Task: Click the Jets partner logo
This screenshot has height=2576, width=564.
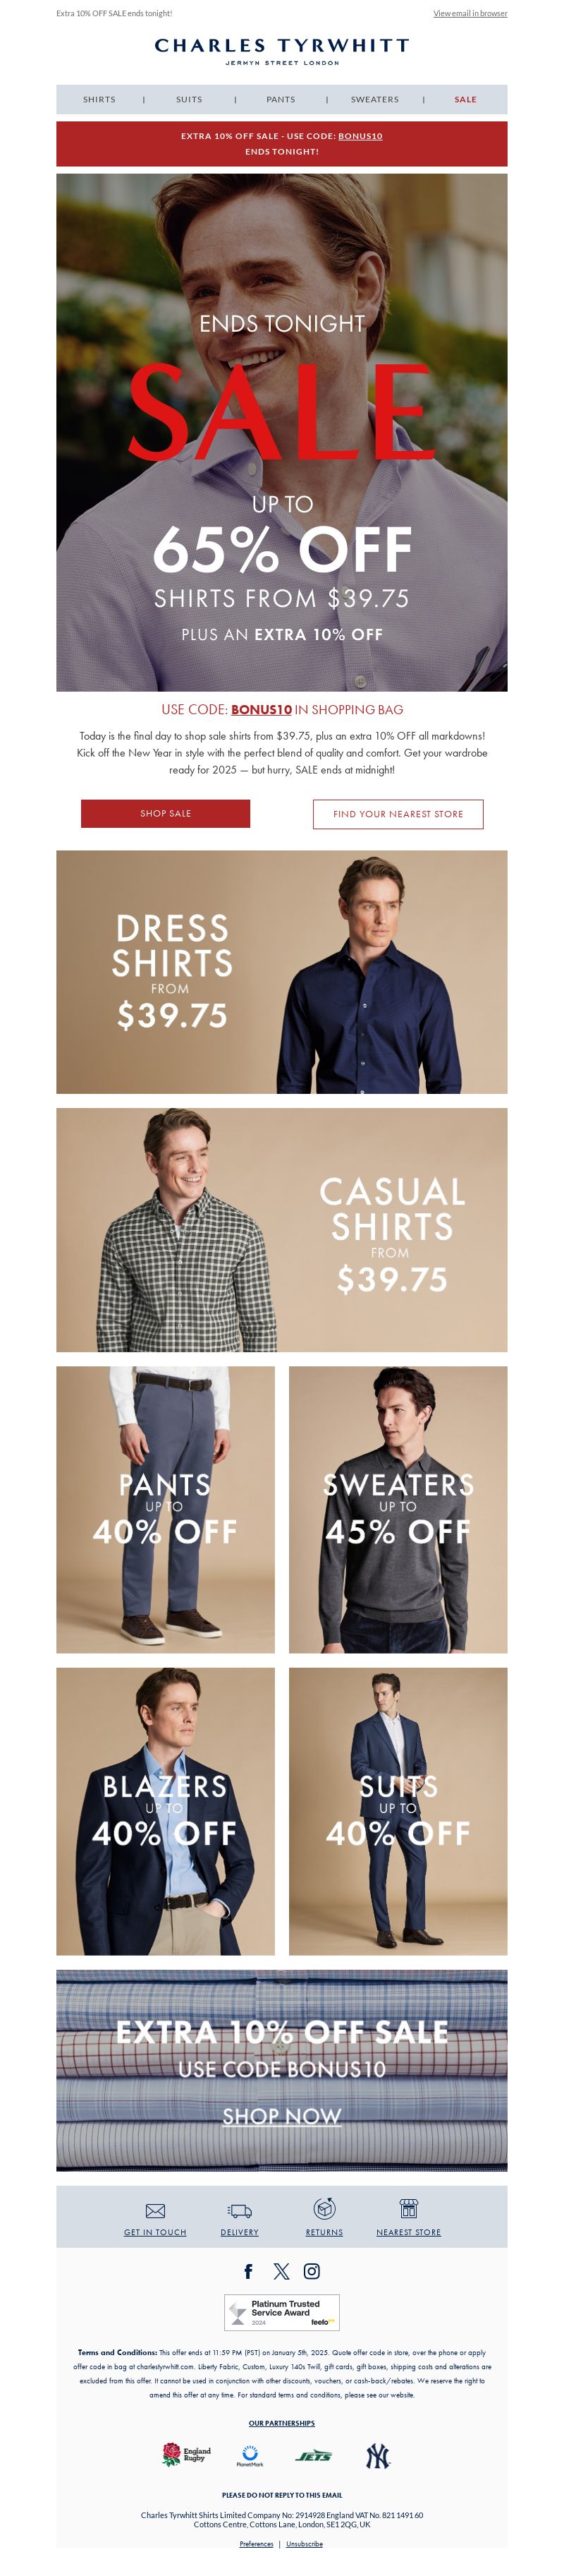Action: click(314, 2456)
